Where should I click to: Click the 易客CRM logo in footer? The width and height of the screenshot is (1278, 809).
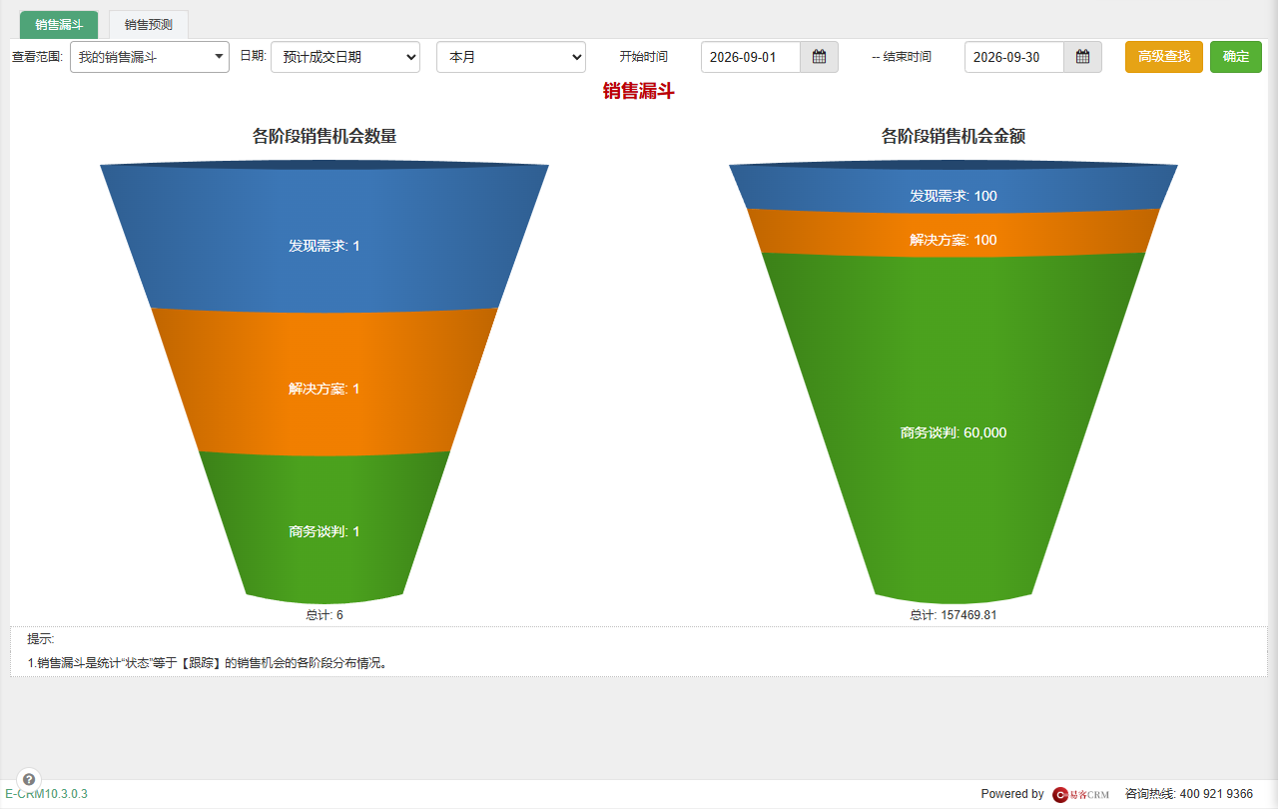coord(1080,794)
